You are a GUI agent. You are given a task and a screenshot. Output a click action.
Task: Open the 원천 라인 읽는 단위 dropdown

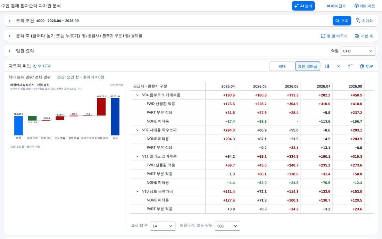(227, 226)
